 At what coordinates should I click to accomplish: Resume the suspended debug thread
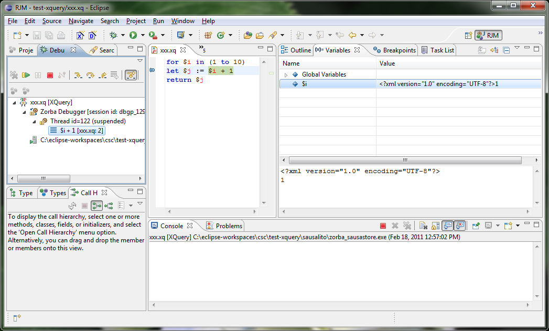26,75
